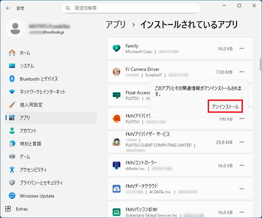Image resolution: width=262 pixels, height=218 pixels.
Task: Open more options for FMVパソコン診断
Action: coord(242,212)
